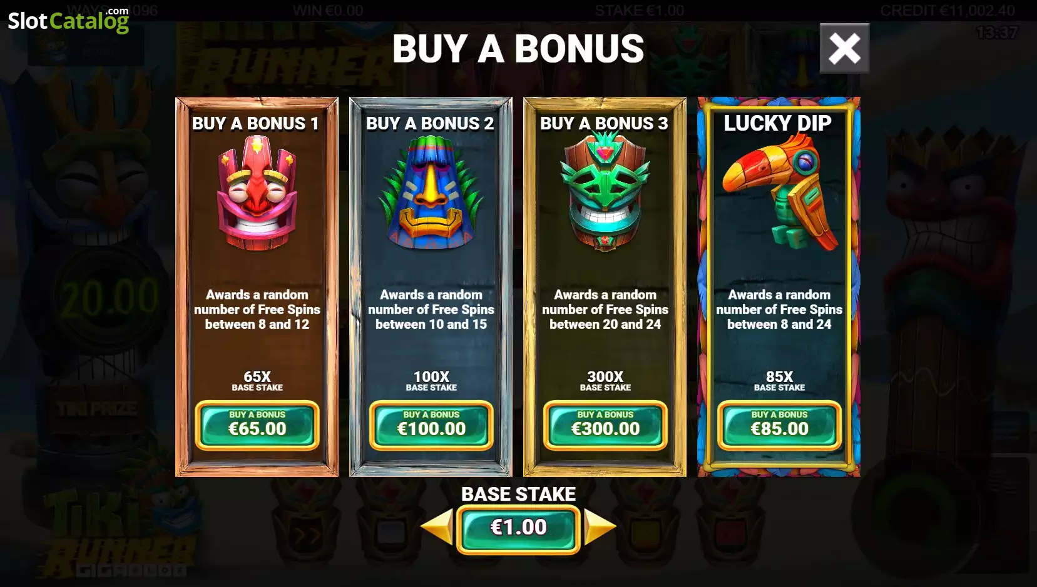Image resolution: width=1037 pixels, height=587 pixels.
Task: Buy Lucky Dip for €85.00
Action: pyautogui.click(x=779, y=425)
